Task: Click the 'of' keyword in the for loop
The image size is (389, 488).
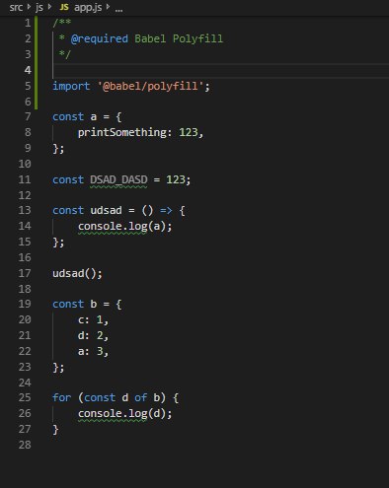Action: click(141, 397)
